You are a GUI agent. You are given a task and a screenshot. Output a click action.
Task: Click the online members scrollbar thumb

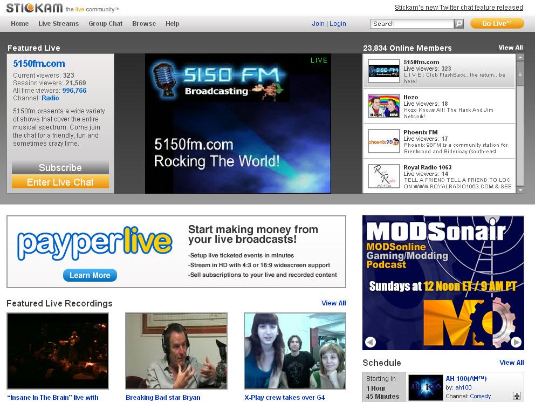(520, 73)
